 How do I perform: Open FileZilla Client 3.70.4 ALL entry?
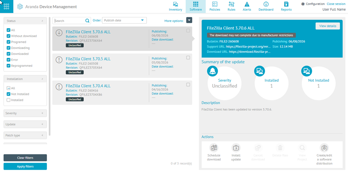(x=88, y=86)
